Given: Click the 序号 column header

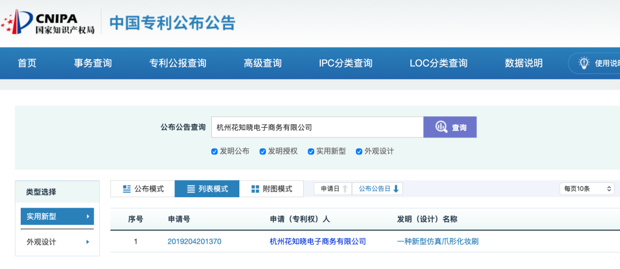Looking at the screenshot, I should pyautogui.click(x=135, y=219).
